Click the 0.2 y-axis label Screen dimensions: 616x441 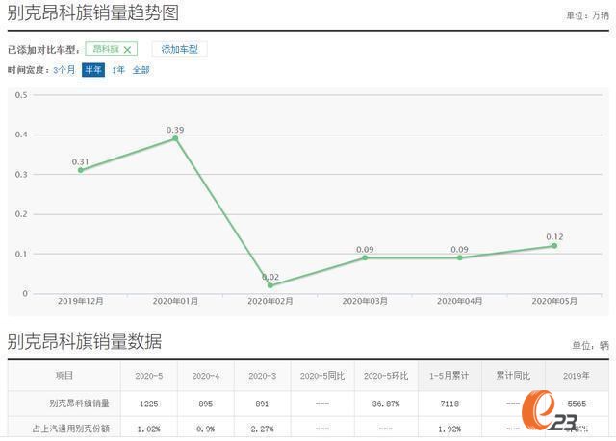pos(21,214)
